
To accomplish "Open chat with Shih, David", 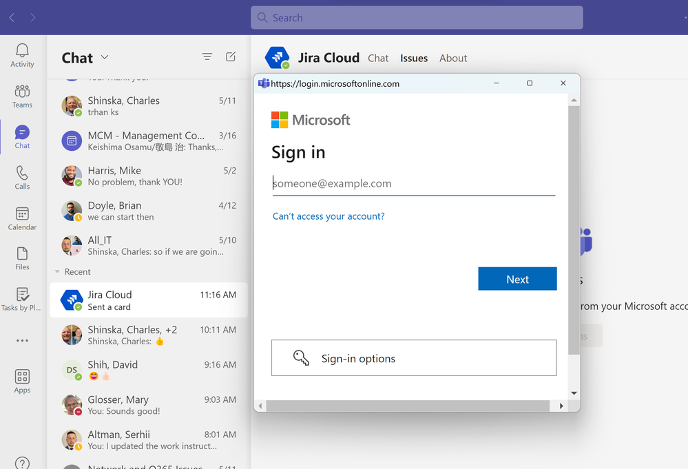I will (x=149, y=370).
